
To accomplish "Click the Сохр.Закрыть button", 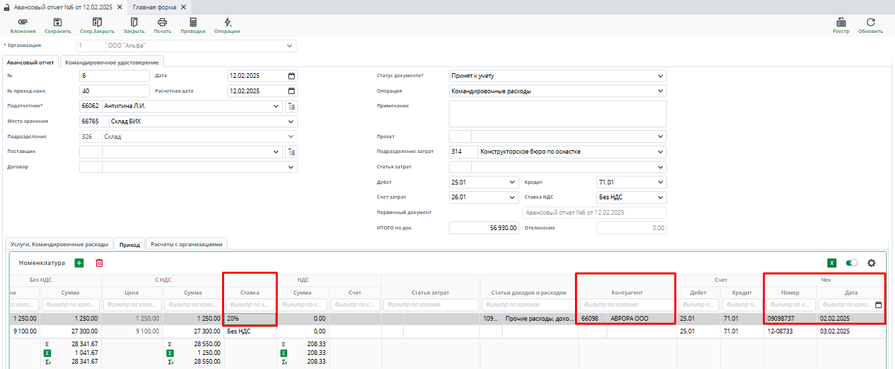I will (97, 25).
